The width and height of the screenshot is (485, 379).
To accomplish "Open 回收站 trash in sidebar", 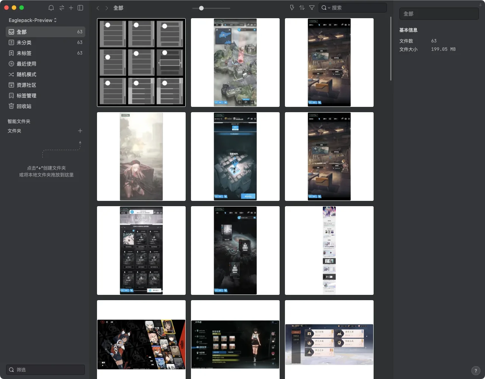I will coord(24,106).
